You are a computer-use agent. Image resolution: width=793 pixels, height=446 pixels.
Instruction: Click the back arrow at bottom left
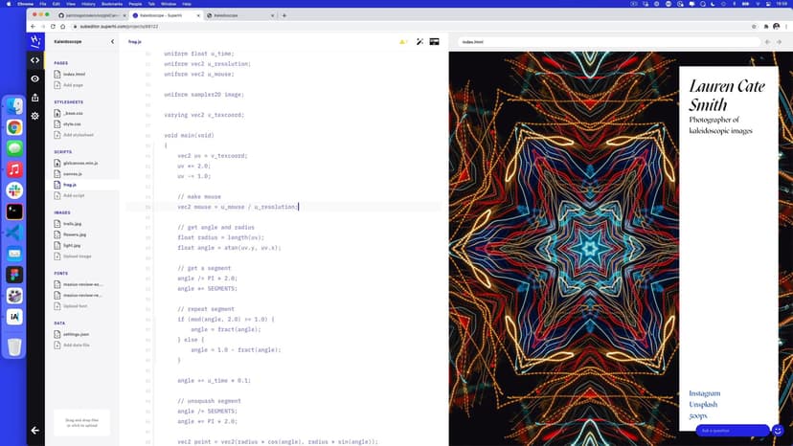pyautogui.click(x=35, y=430)
